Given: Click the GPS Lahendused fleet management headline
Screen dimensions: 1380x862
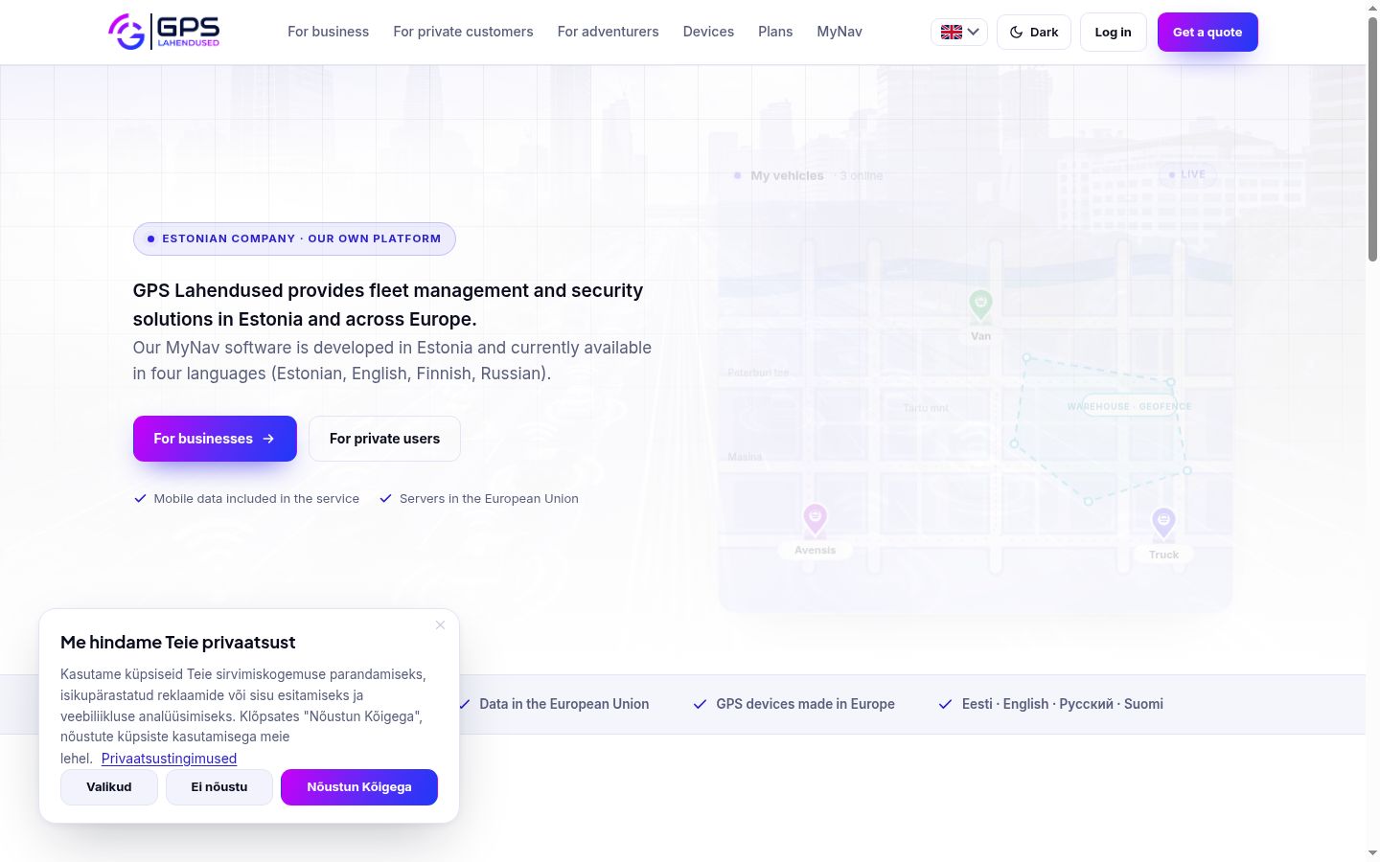Looking at the screenshot, I should click(x=388, y=305).
